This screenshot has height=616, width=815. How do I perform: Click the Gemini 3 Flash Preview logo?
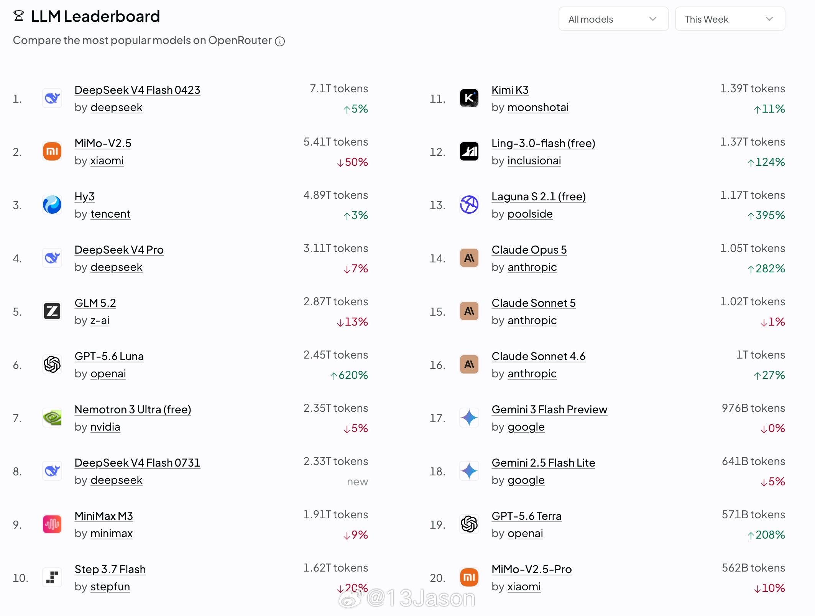469,418
